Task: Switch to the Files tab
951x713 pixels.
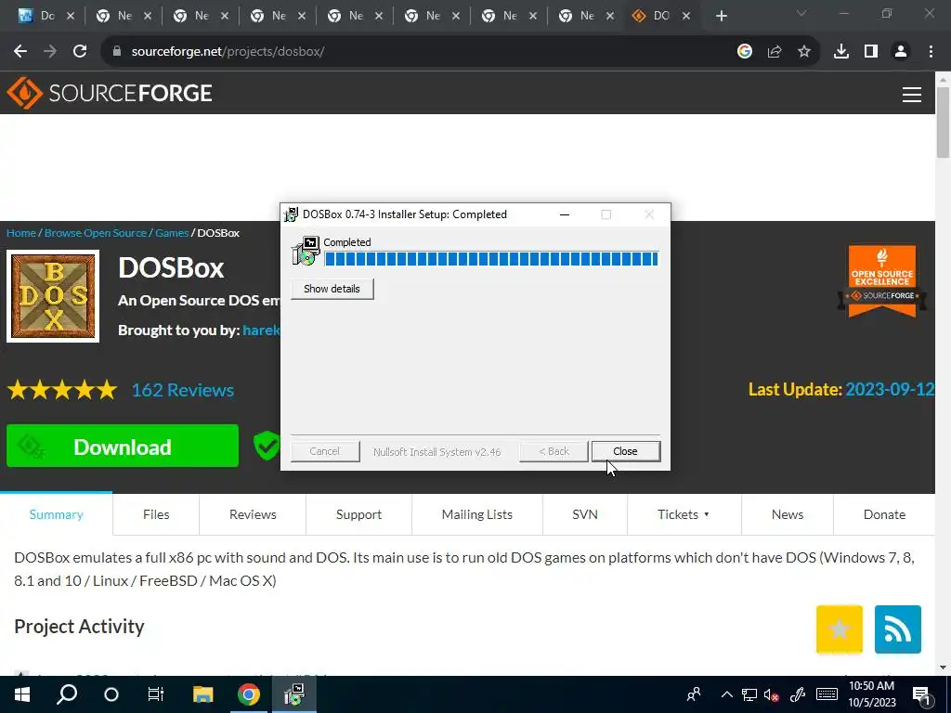Action: (x=156, y=514)
